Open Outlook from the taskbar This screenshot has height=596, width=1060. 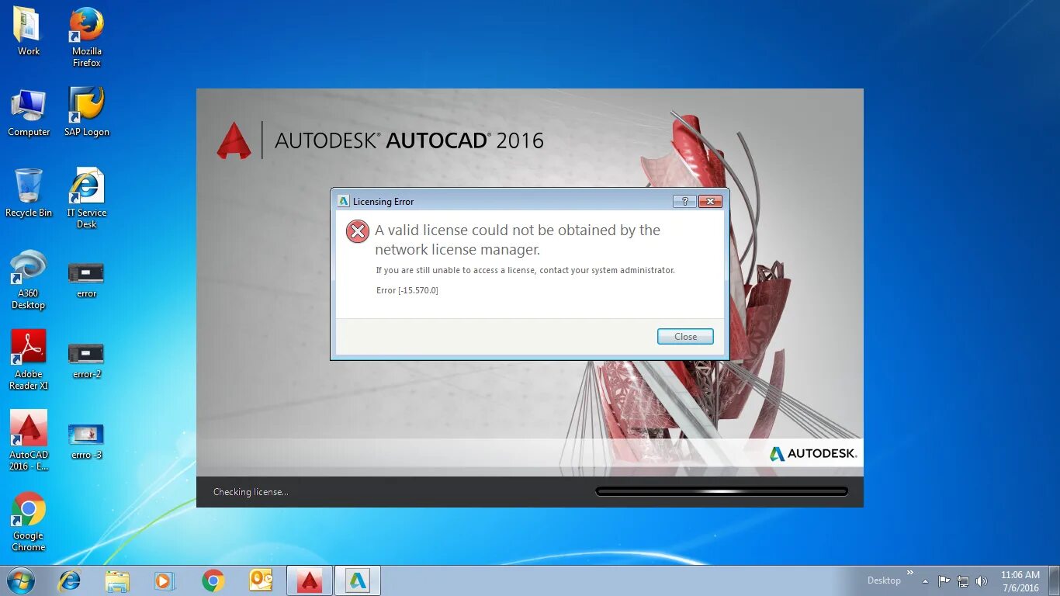point(261,580)
